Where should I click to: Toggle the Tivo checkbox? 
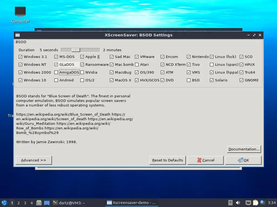189,65
